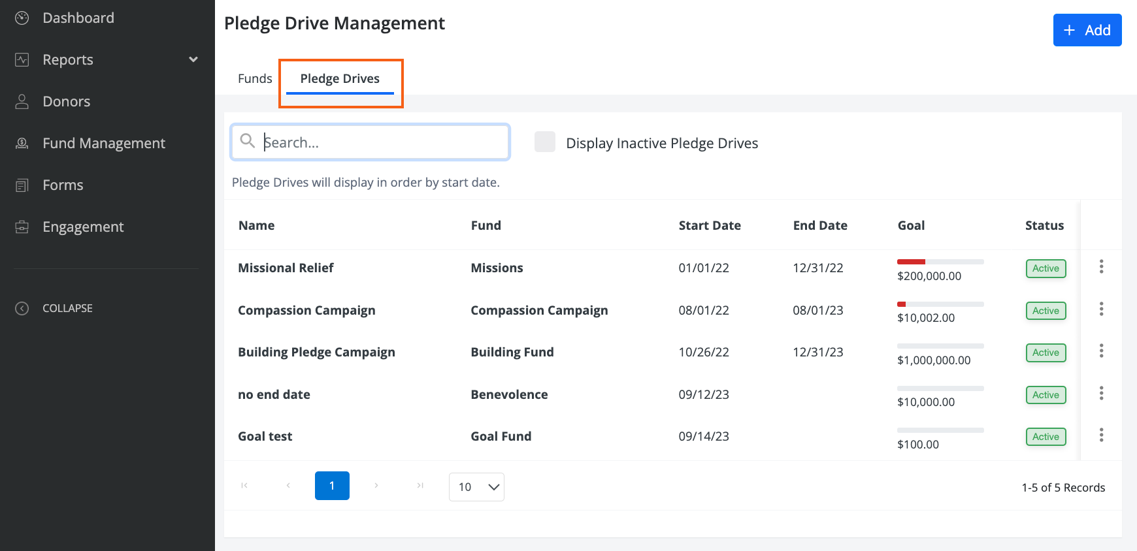
Task: Open the page size dropdown showing 10
Action: pyautogui.click(x=476, y=487)
